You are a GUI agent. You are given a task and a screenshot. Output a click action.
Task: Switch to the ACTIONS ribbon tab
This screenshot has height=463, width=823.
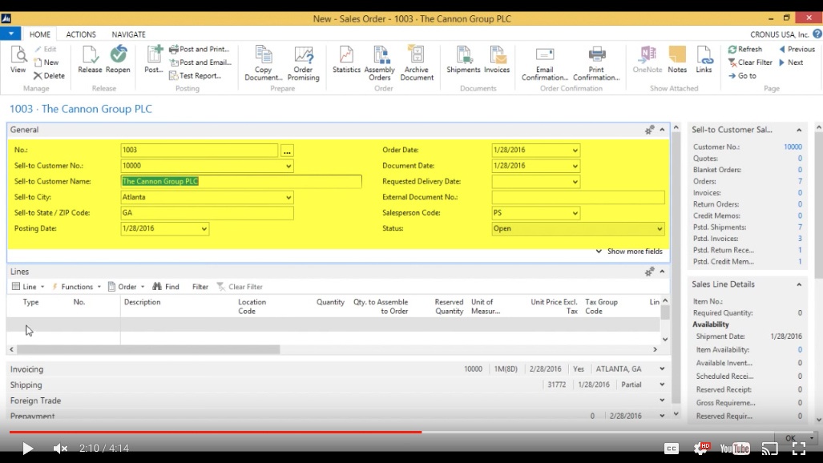point(81,34)
